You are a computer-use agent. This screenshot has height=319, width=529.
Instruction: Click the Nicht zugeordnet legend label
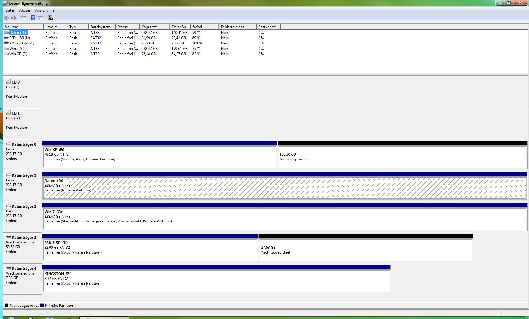24,306
